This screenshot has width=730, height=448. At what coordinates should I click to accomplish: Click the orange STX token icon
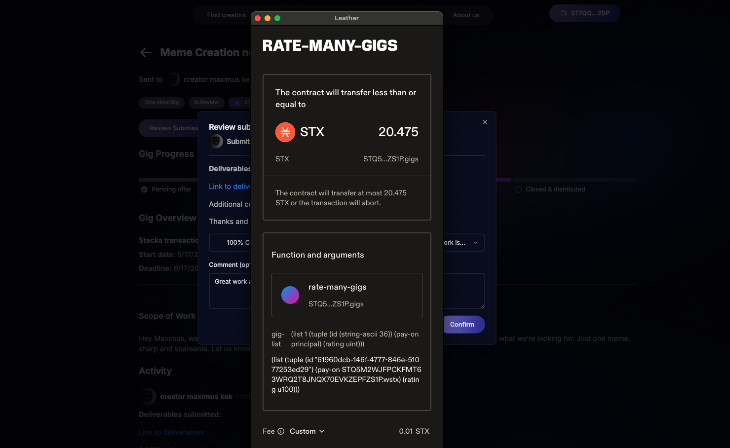pos(285,132)
